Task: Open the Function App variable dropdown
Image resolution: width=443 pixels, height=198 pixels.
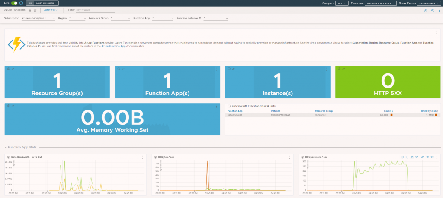Action: tap(163, 18)
